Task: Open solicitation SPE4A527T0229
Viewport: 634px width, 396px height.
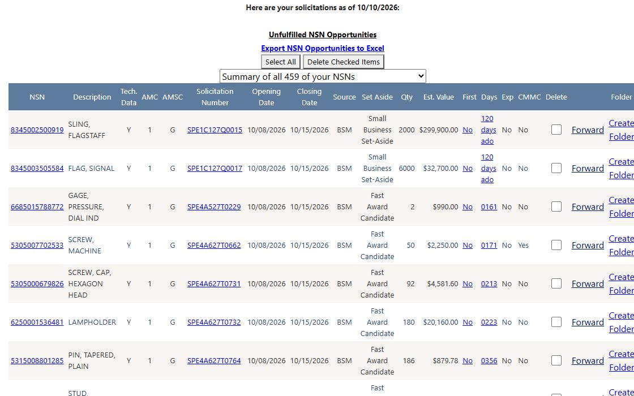Action: 214,206
